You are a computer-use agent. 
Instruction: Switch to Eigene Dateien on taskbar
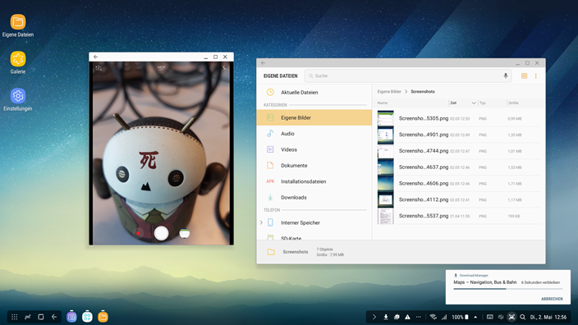tap(103, 317)
